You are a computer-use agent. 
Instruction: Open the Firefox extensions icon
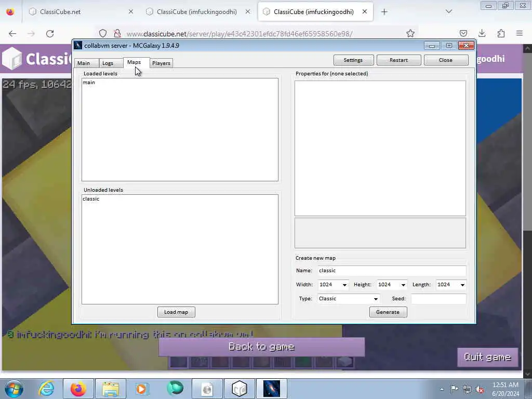(501, 33)
